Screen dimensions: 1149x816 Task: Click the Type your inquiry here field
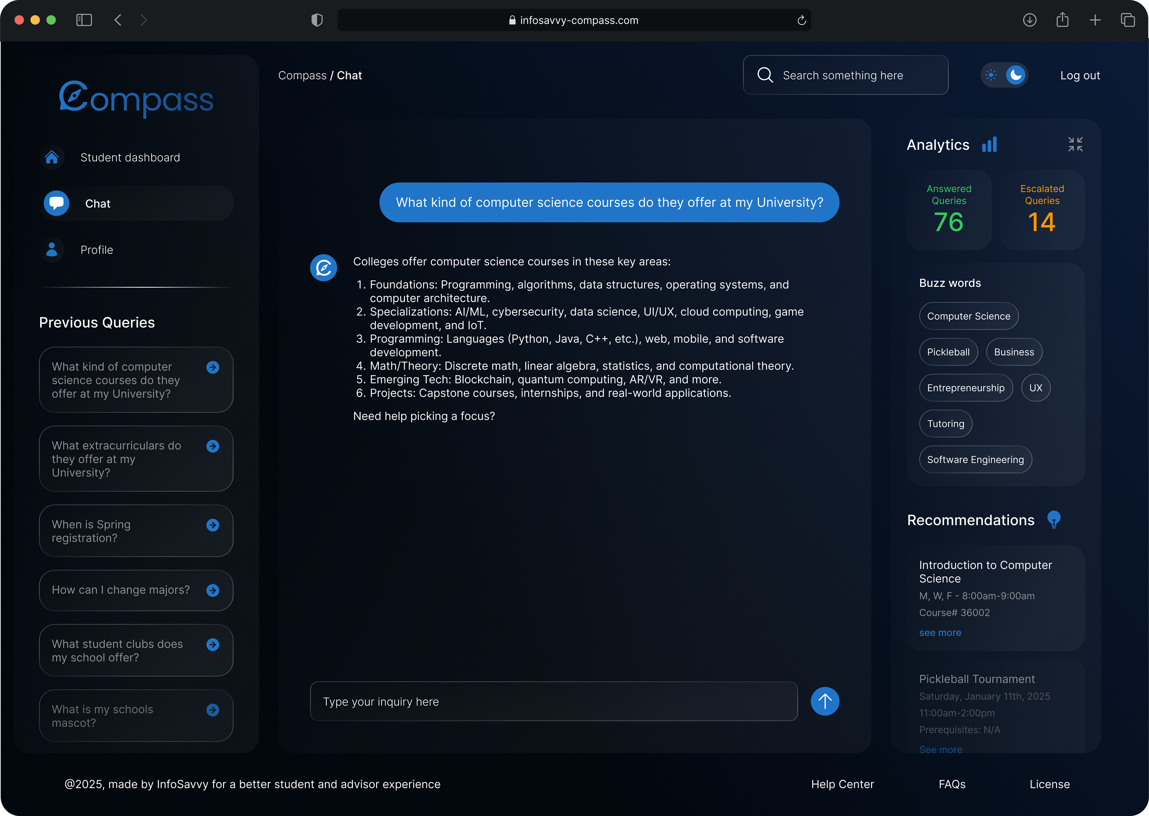pyautogui.click(x=554, y=701)
